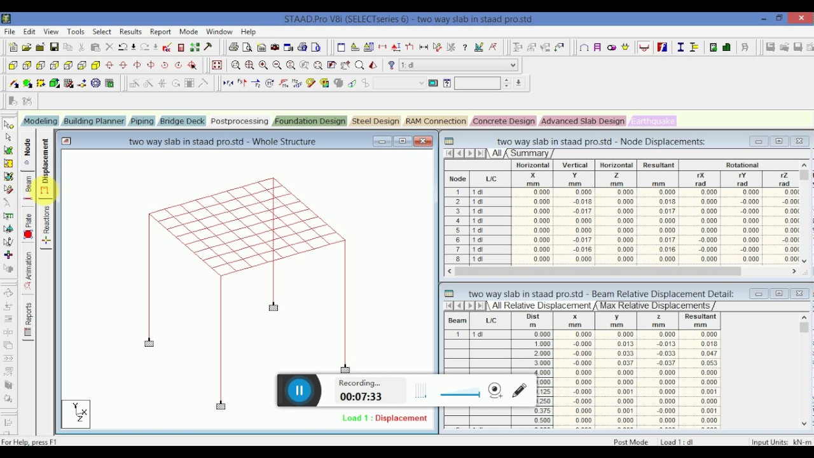Pause the recording with blue pause button
814x458 pixels.
click(300, 391)
